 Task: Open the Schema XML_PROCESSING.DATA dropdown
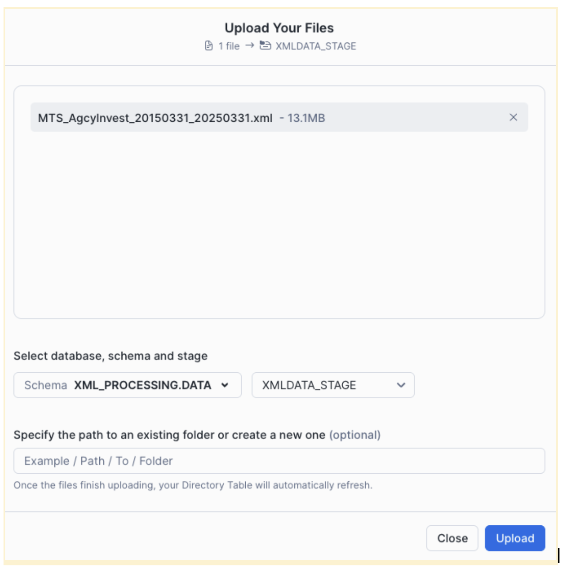(x=128, y=385)
